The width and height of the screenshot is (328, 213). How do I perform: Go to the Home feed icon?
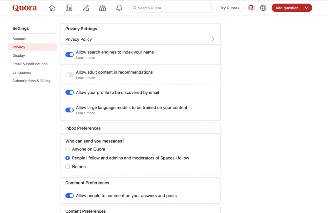pos(52,8)
